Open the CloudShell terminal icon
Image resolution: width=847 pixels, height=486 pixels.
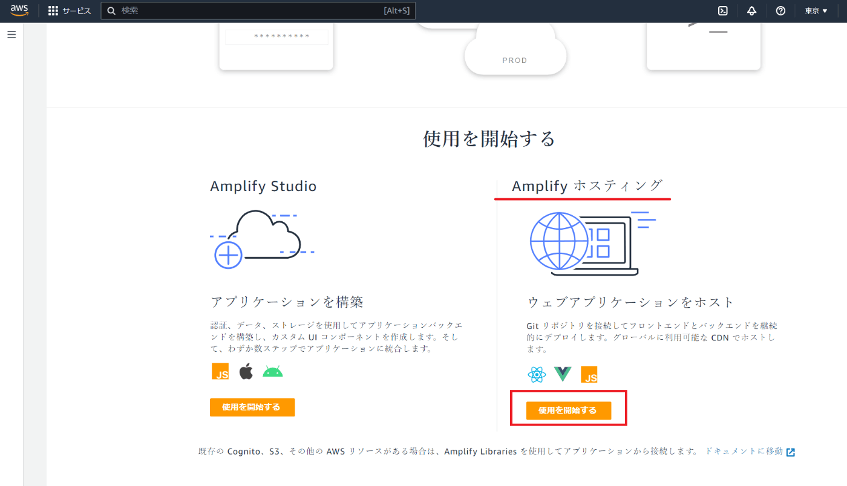point(722,10)
